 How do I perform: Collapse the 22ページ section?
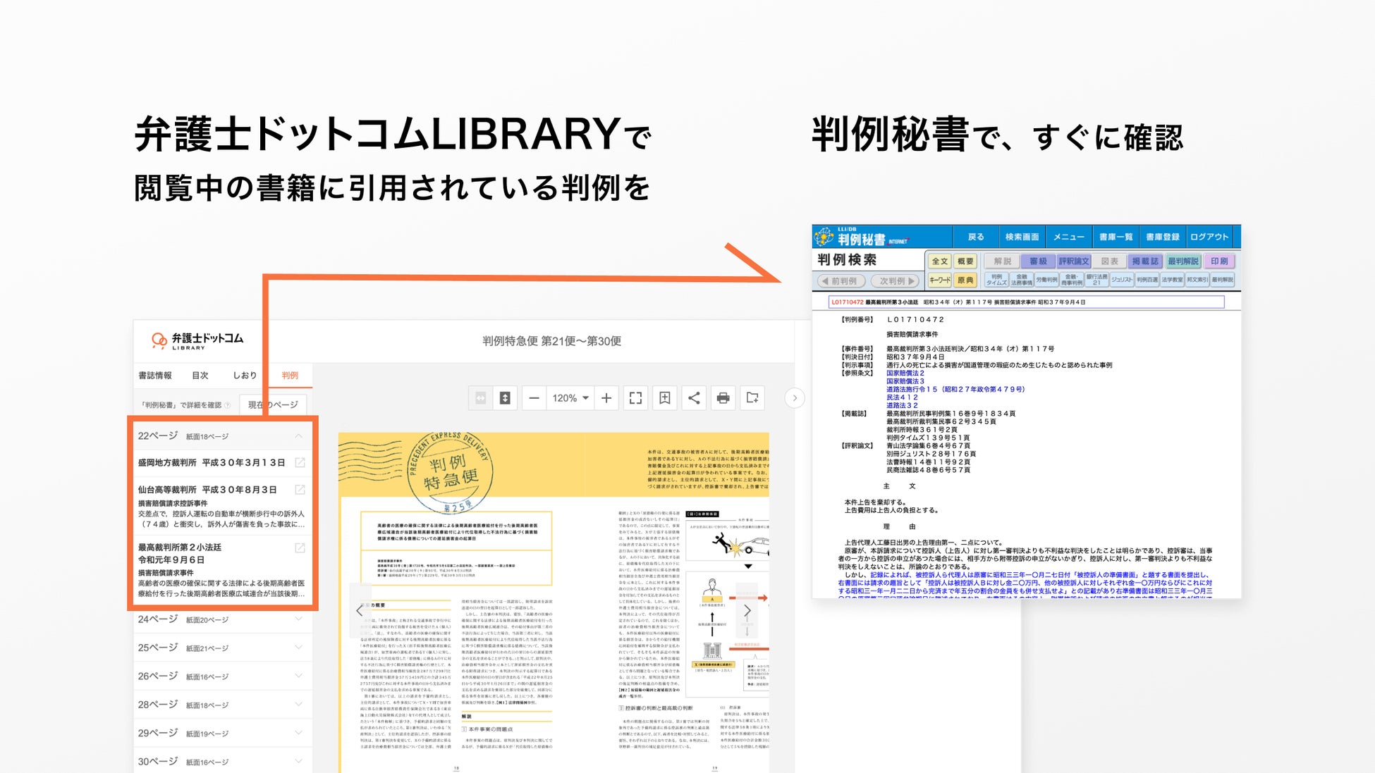(299, 436)
